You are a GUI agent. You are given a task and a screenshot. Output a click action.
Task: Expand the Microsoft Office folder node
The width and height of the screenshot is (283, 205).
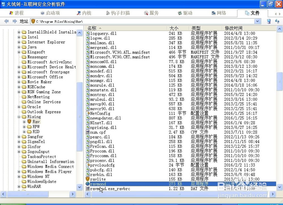click(x=19, y=77)
